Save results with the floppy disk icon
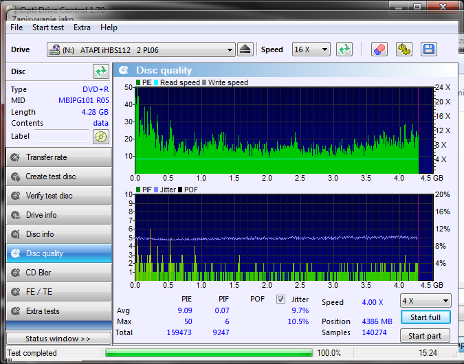 (428, 49)
